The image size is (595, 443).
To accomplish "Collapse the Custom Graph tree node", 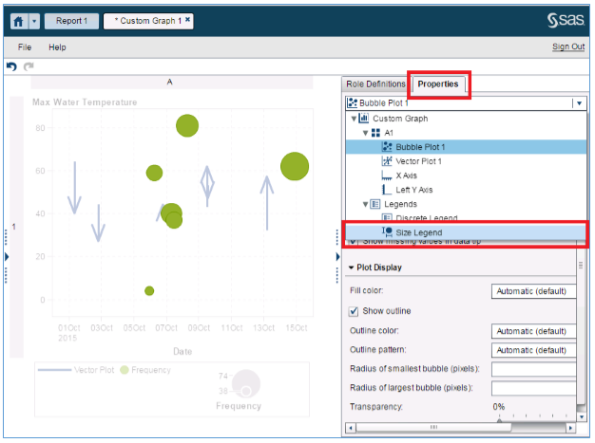I will point(354,119).
